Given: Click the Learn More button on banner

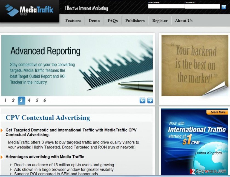Looking at the screenshot, I should (x=217, y=112).
